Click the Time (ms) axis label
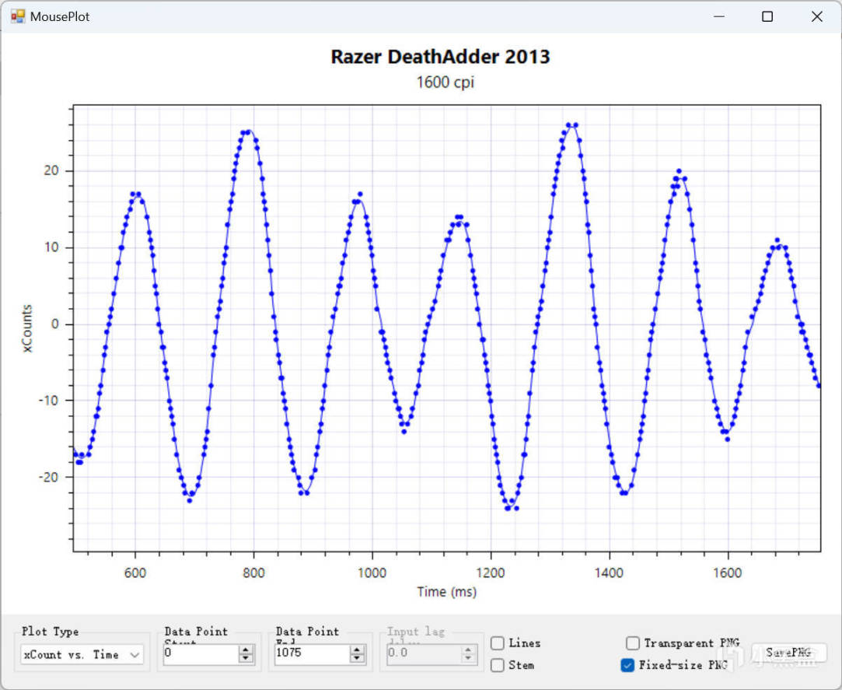 point(446,592)
